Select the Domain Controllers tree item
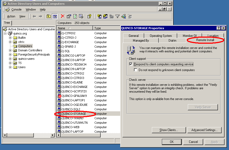The image size is (229, 150). [x=30, y=50]
